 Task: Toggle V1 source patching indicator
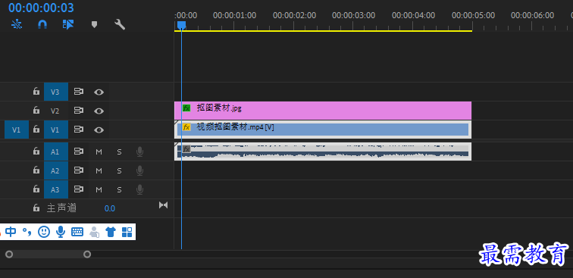pos(17,130)
